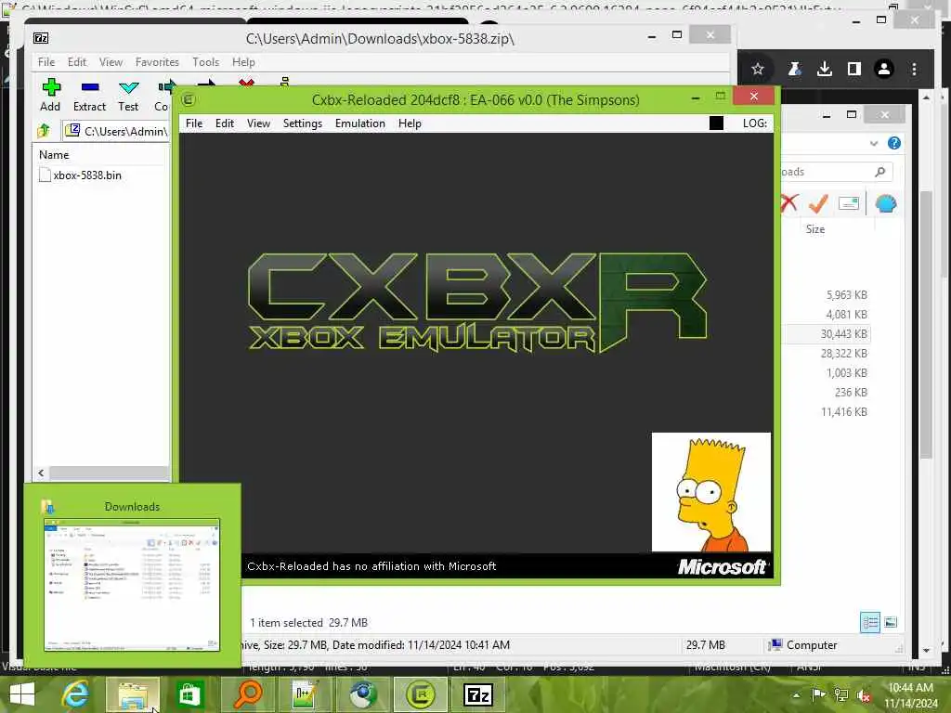Click the up-folder icon in 7-Zip
Viewport: 951px width, 713px height.
(x=44, y=130)
